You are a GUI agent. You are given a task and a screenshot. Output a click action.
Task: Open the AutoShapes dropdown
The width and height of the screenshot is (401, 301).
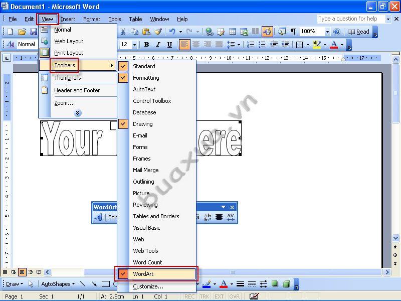point(58,284)
